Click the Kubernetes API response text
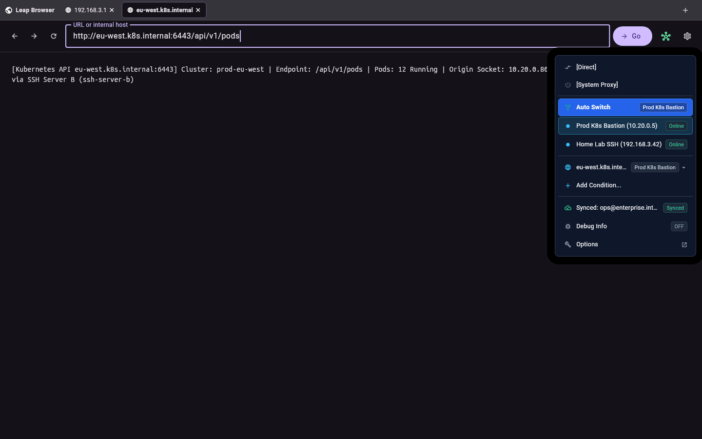This screenshot has height=439, width=702. coord(279,74)
